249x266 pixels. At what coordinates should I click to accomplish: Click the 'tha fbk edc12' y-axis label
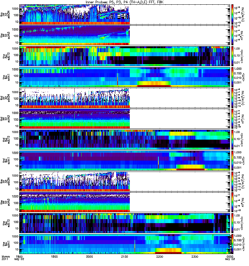(6, 56)
